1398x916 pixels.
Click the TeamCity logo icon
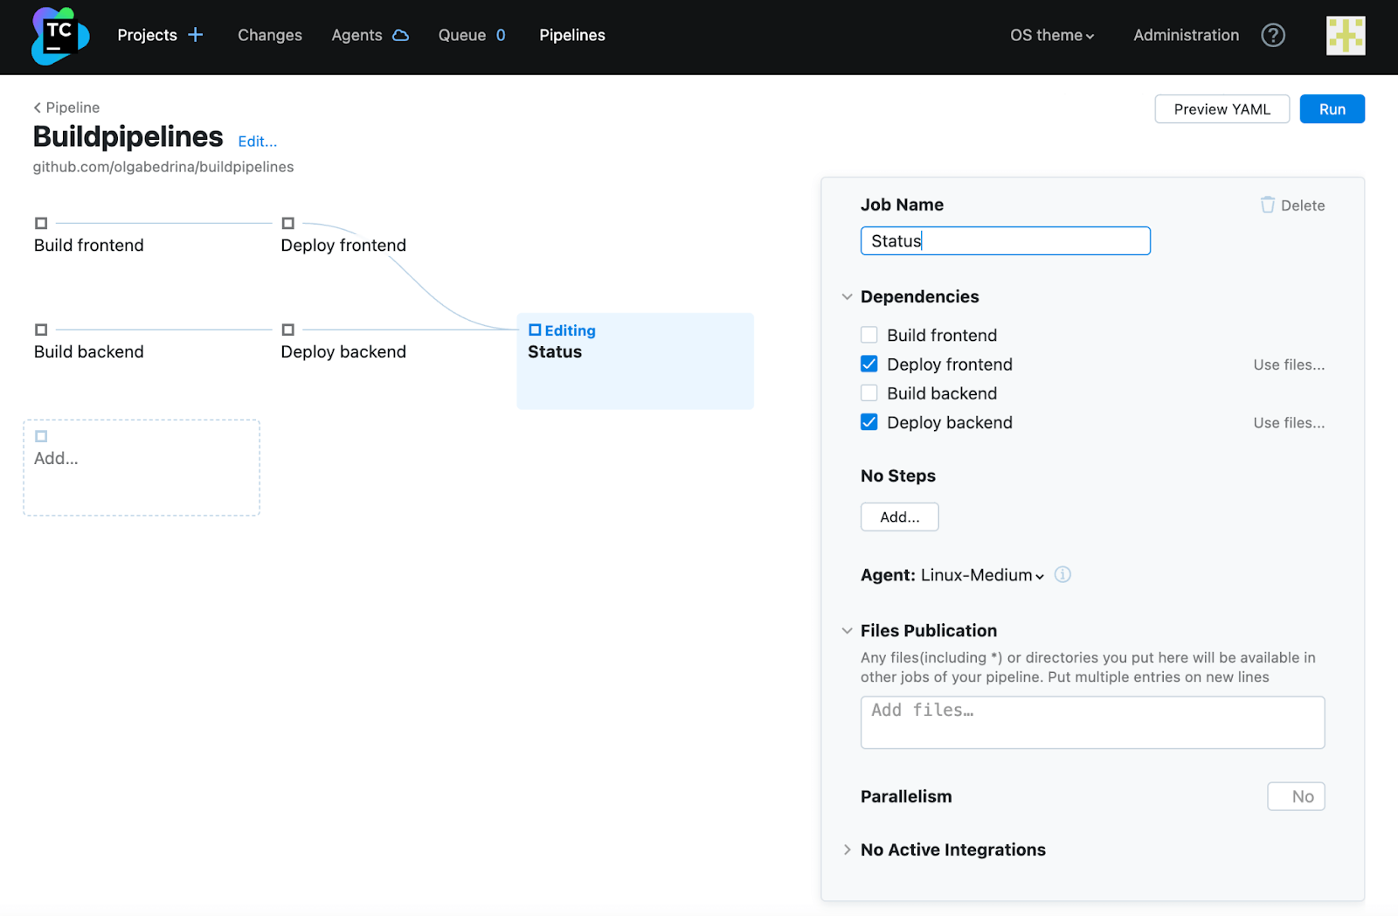[x=59, y=36]
